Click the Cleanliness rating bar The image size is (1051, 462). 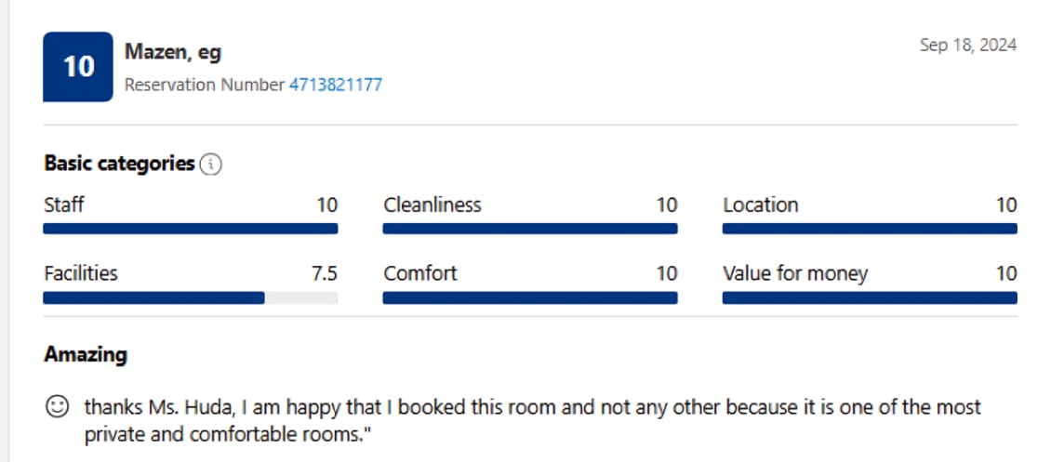pos(530,229)
